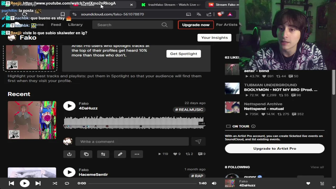Close the YouTube browser tab
The height and width of the screenshot is (189, 336).
click(x=131, y=5)
